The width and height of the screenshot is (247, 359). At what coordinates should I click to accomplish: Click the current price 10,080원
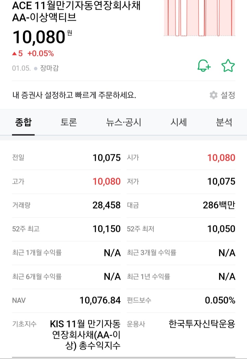(42, 37)
